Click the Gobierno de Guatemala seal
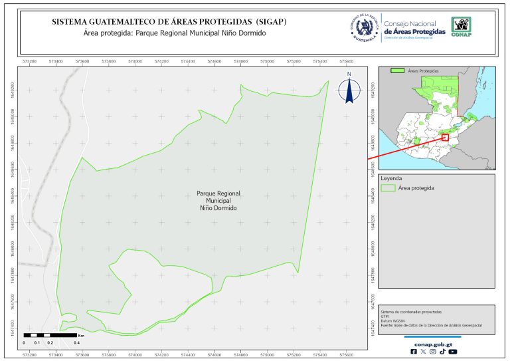Screen dimensions: 510x361 [x=364, y=28]
